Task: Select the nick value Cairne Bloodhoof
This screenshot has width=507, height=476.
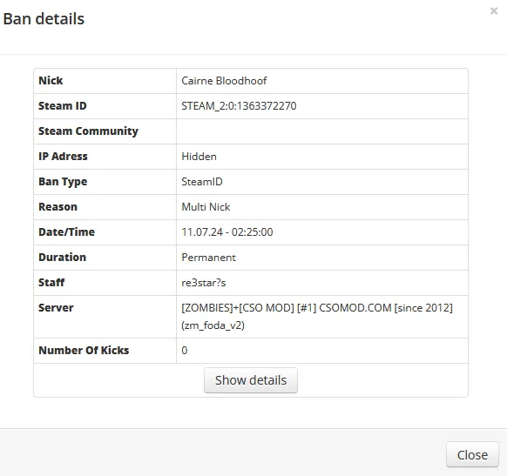Action: (224, 81)
